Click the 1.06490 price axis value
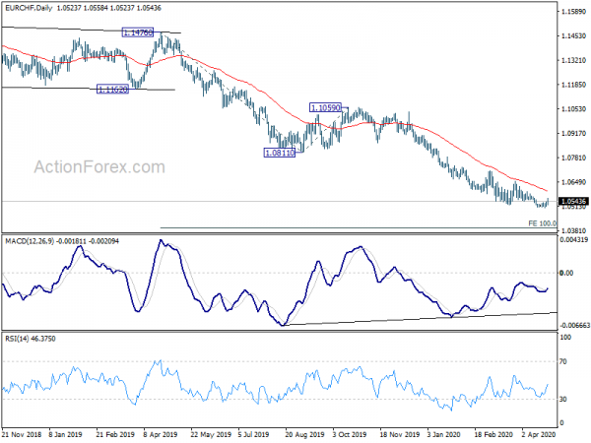 pos(573,182)
